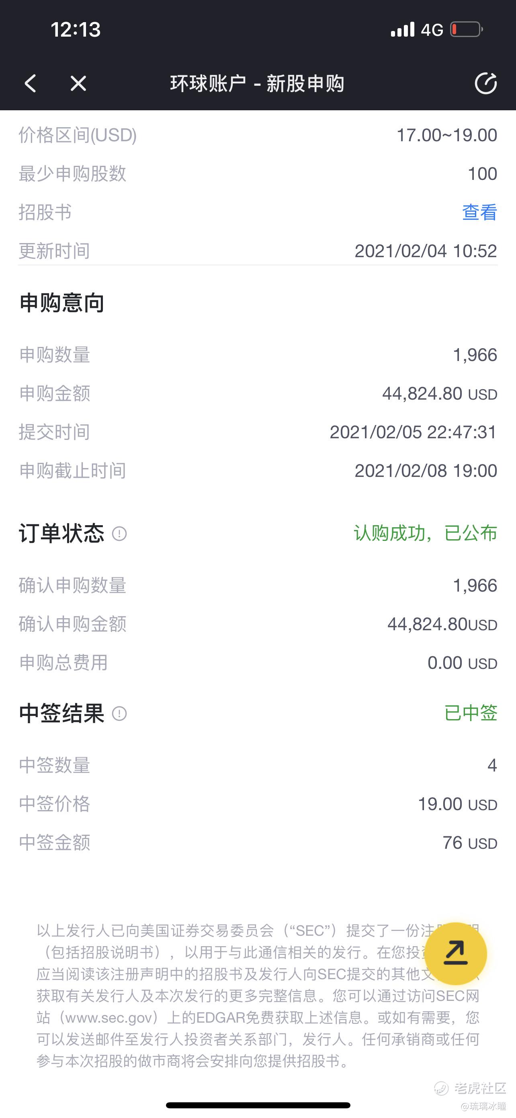Refresh the page with the circular arrow icon

(x=486, y=83)
